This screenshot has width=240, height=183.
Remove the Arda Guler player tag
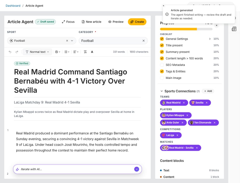[182, 123]
